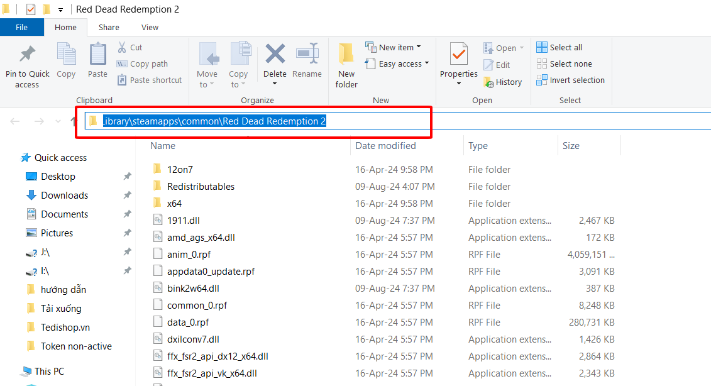The height and width of the screenshot is (386, 711).
Task: Open Properties with the checkmark icon
Action: point(459,55)
